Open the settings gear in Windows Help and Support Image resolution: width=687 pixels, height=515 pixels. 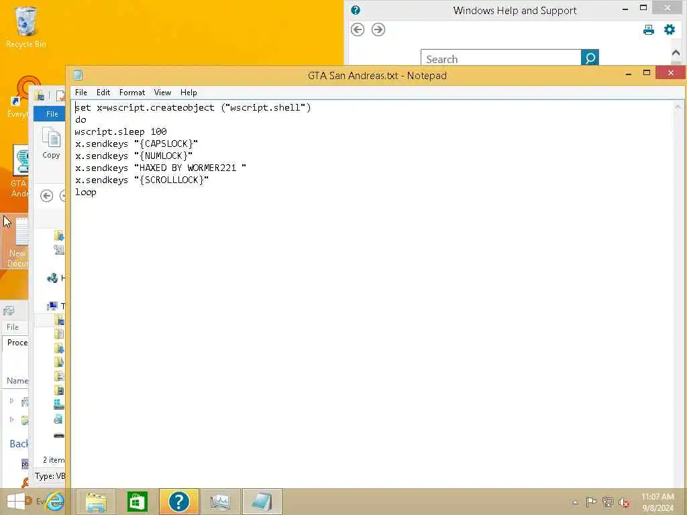pyautogui.click(x=670, y=30)
